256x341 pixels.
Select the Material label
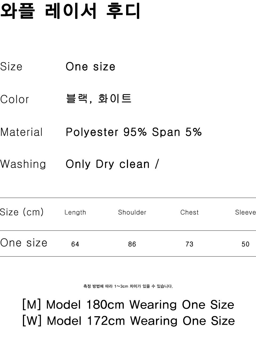pyautogui.click(x=21, y=132)
